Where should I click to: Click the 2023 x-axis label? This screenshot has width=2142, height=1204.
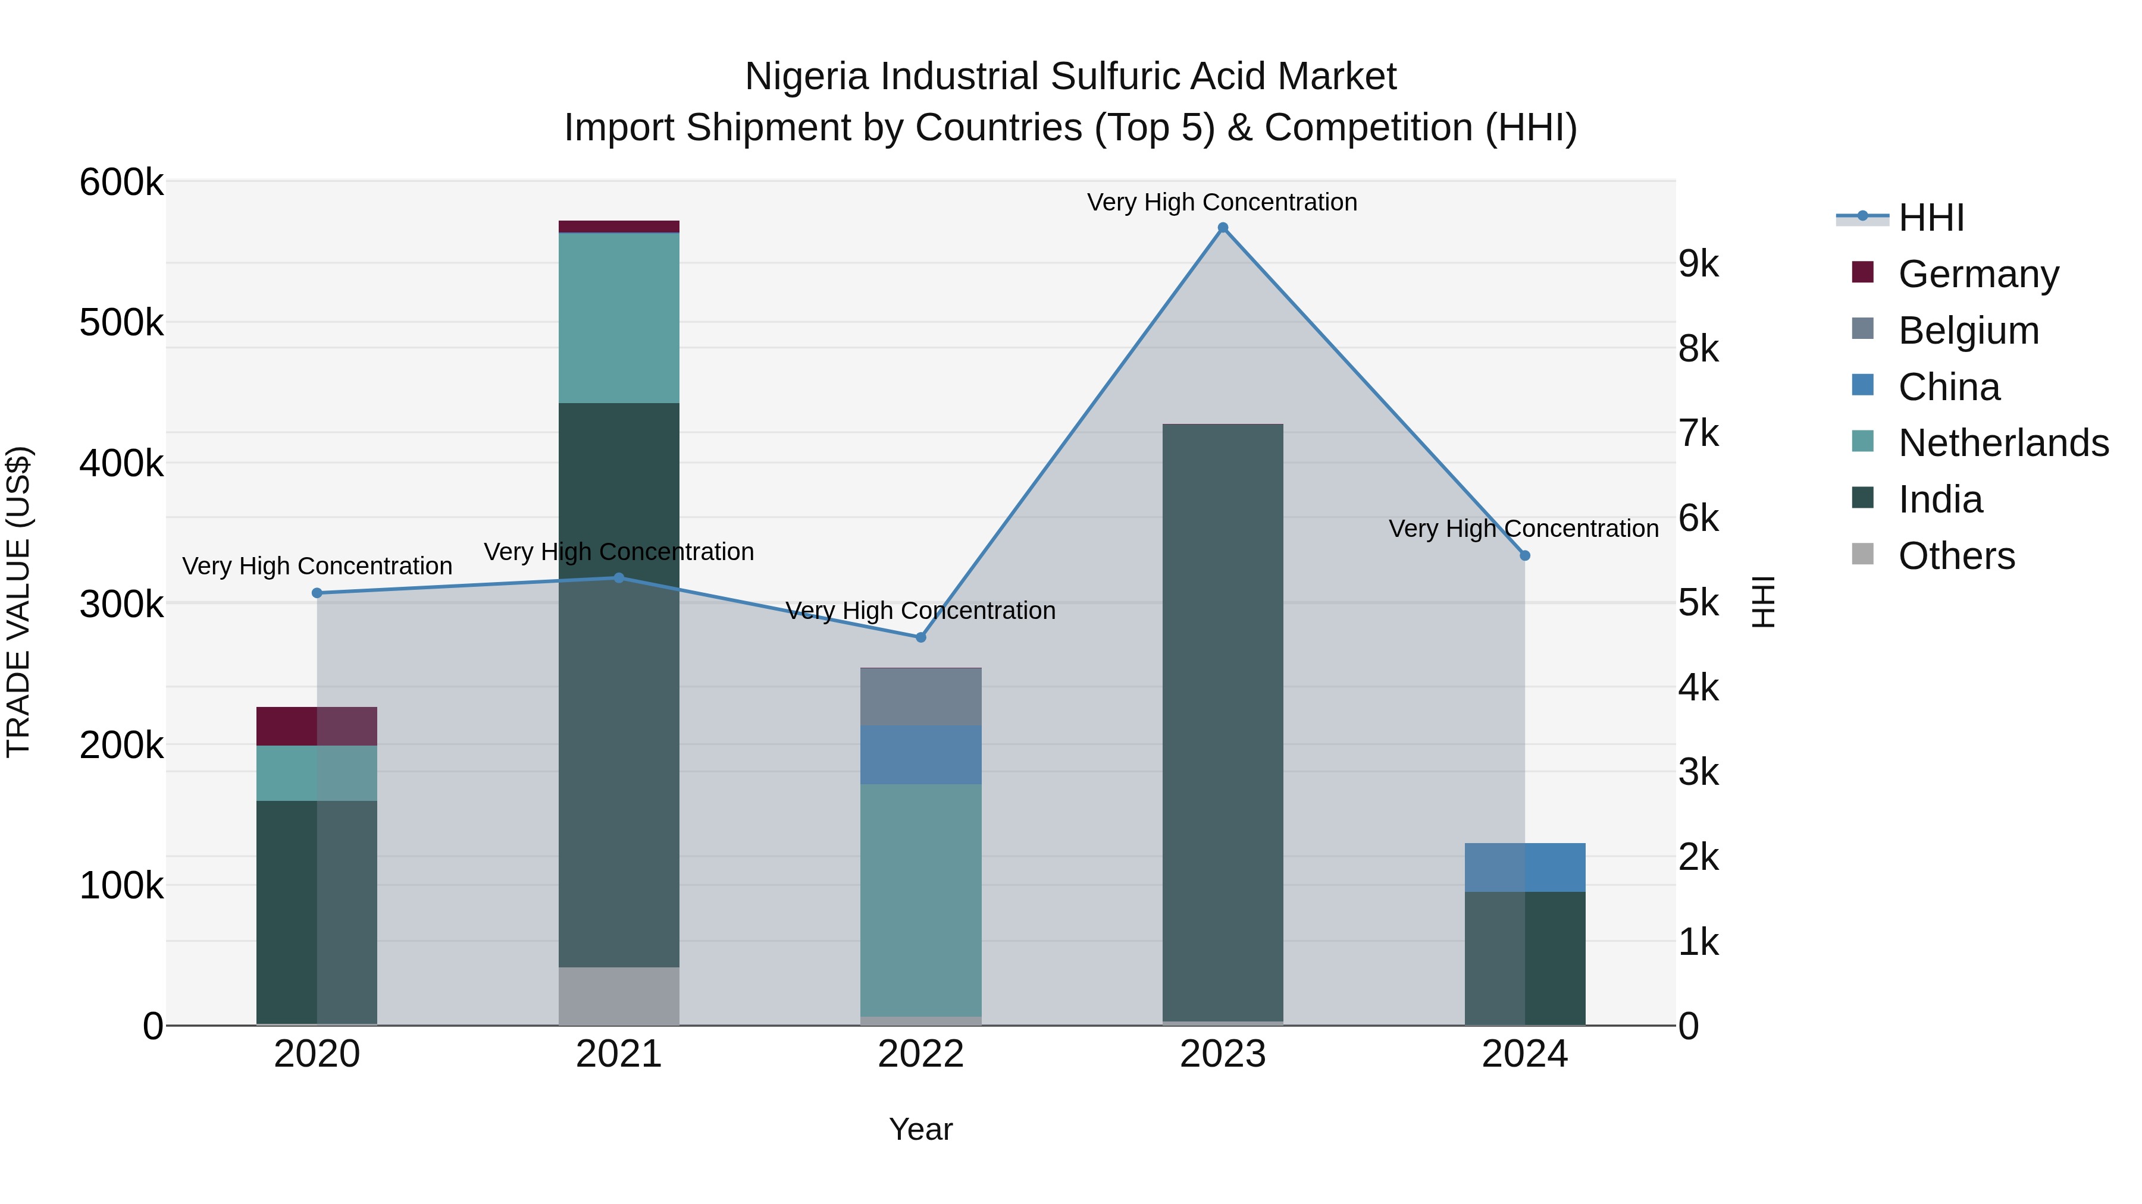click(1222, 1054)
